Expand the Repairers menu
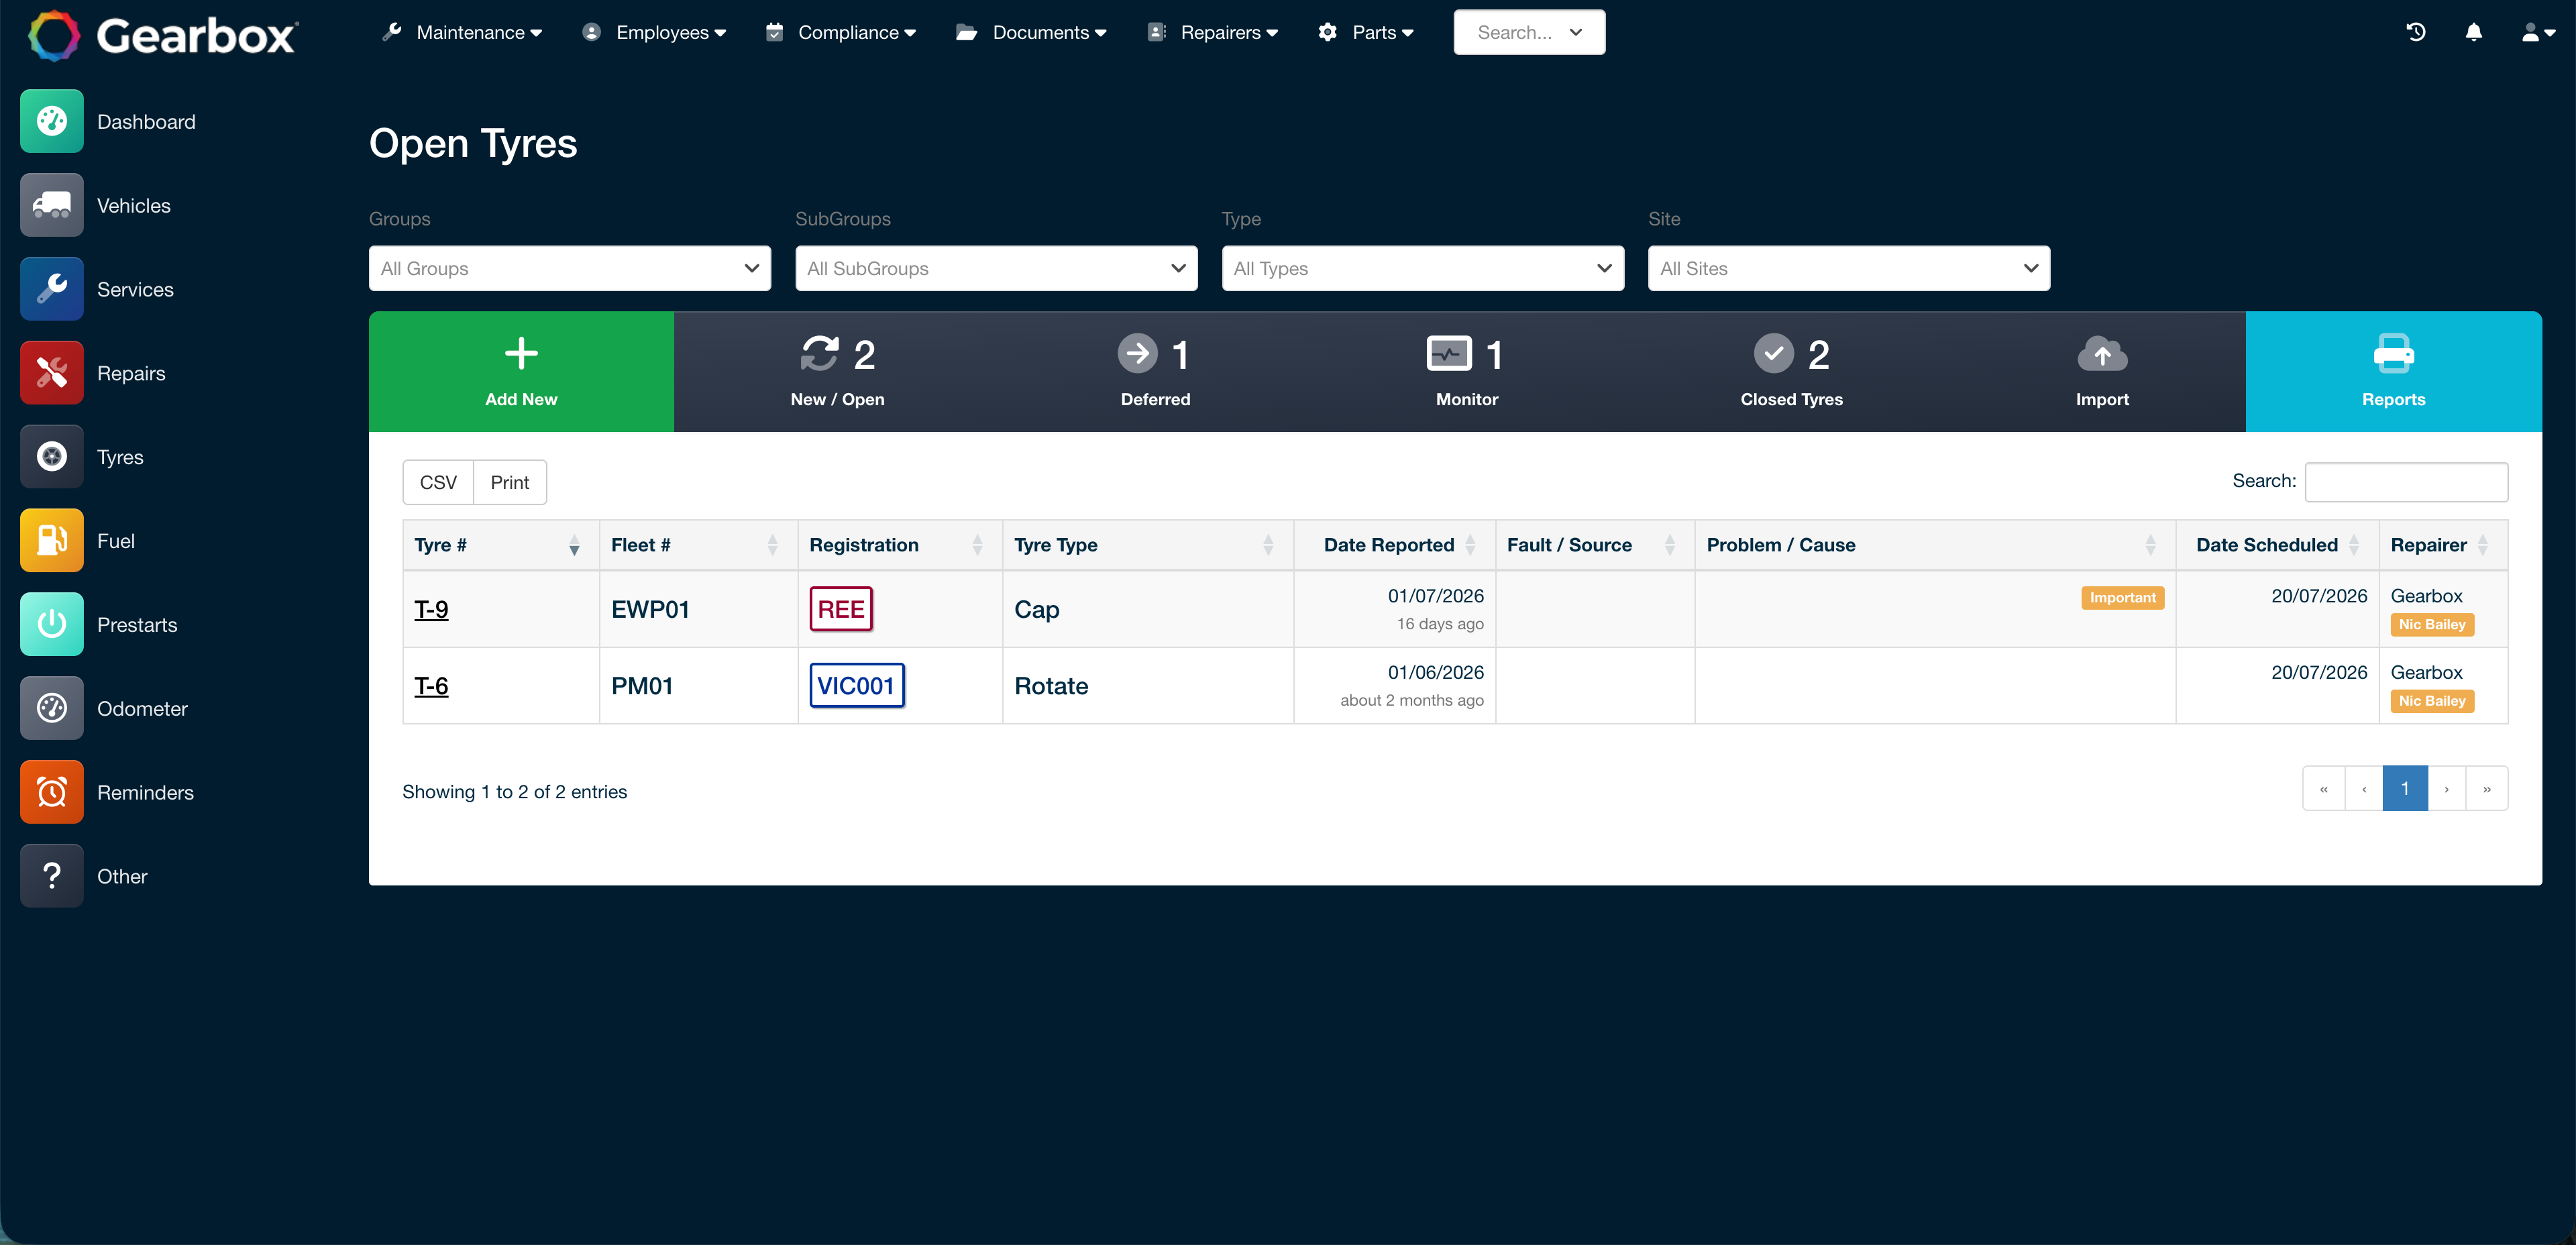 (x=1212, y=32)
